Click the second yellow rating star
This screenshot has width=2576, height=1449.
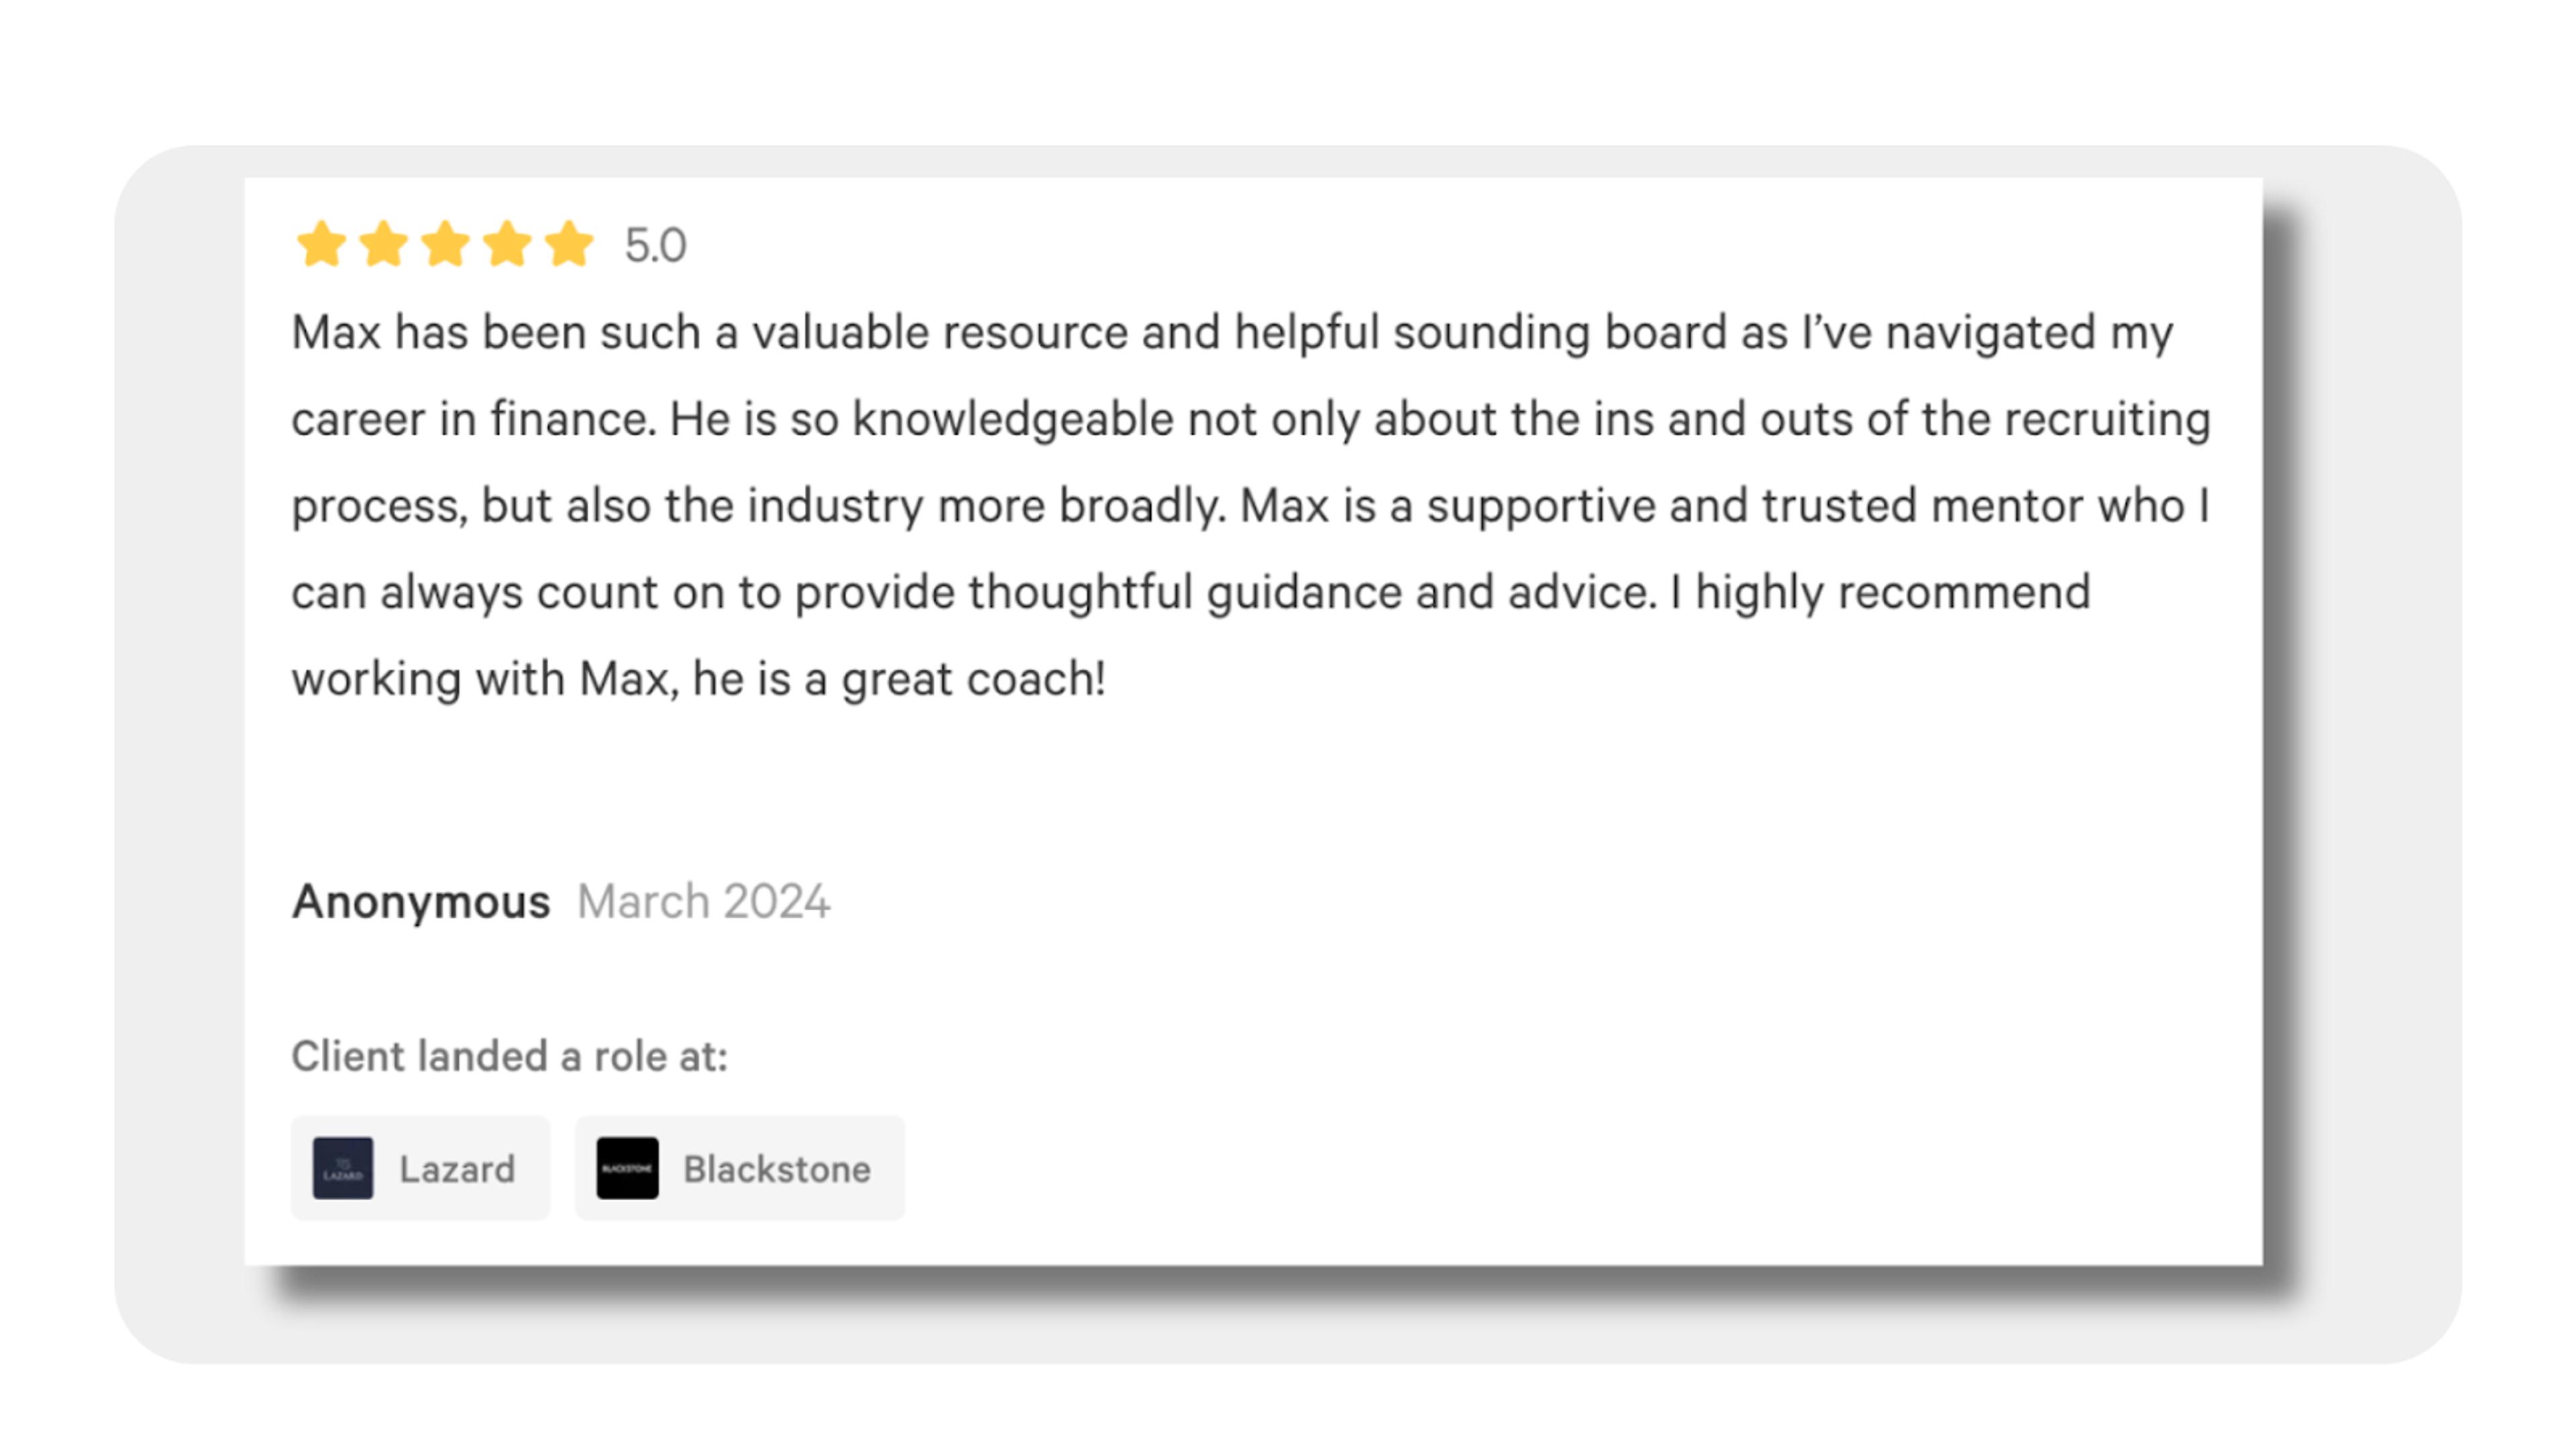tap(383, 244)
